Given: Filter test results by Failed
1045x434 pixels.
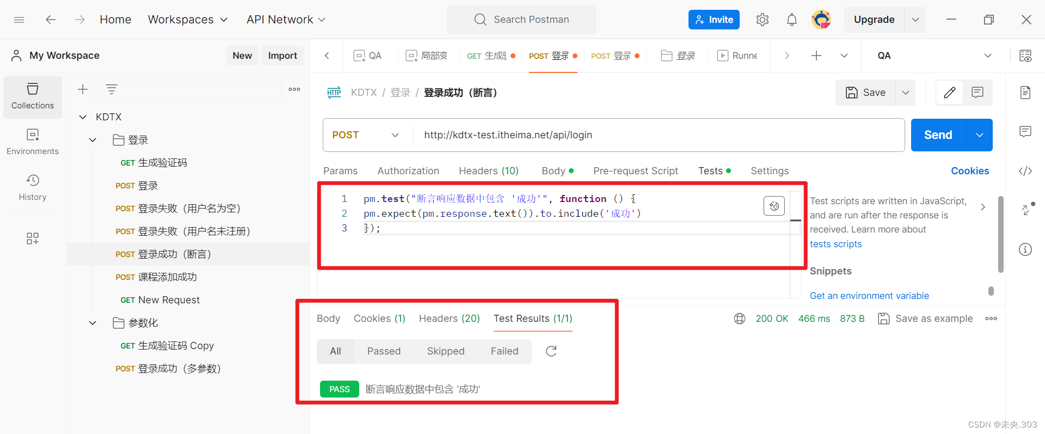Looking at the screenshot, I should pos(505,351).
